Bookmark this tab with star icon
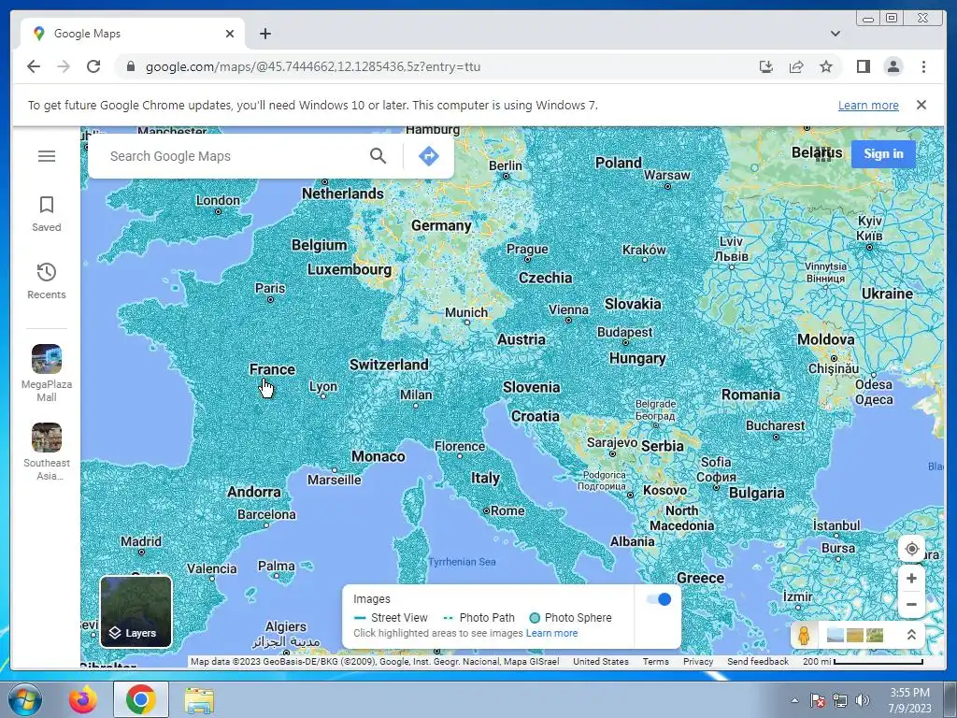The height and width of the screenshot is (718, 957). tap(826, 66)
